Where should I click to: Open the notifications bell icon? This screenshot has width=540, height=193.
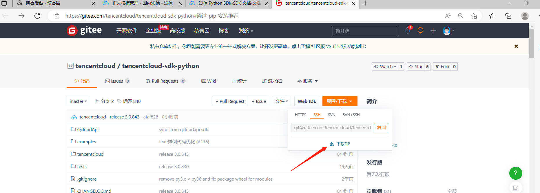point(408,30)
